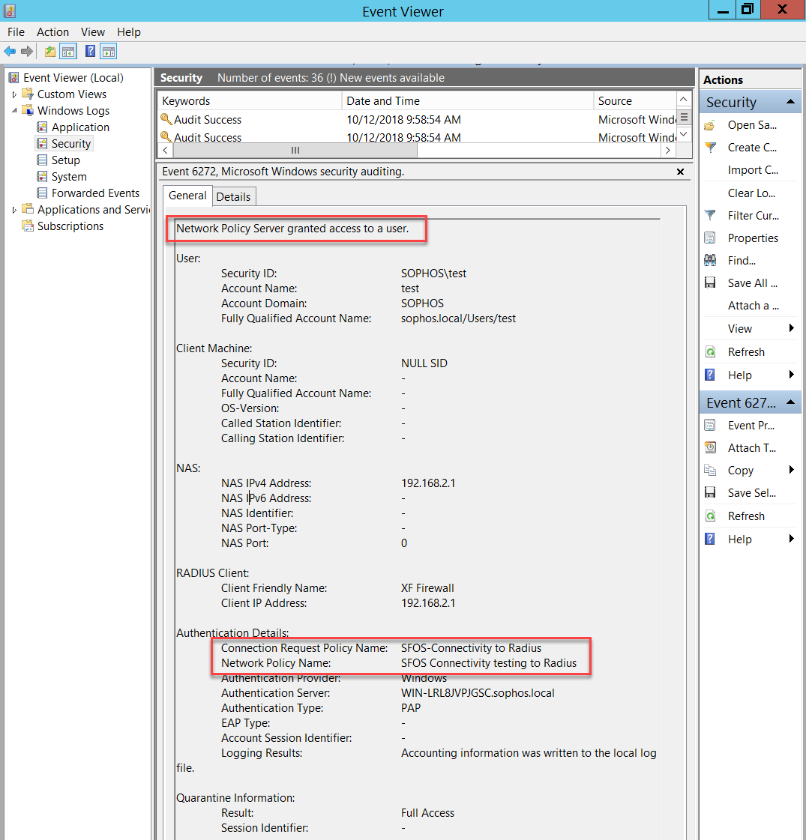The width and height of the screenshot is (806, 840).
Task: Click Refresh in the Event actions section
Action: point(746,516)
